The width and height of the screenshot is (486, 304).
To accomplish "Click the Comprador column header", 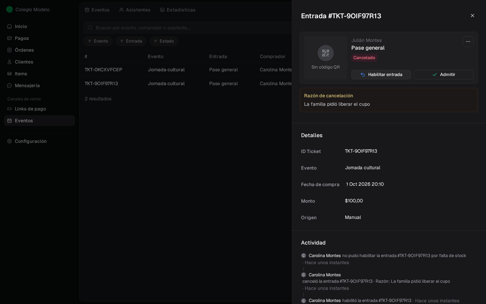I will coord(273,56).
